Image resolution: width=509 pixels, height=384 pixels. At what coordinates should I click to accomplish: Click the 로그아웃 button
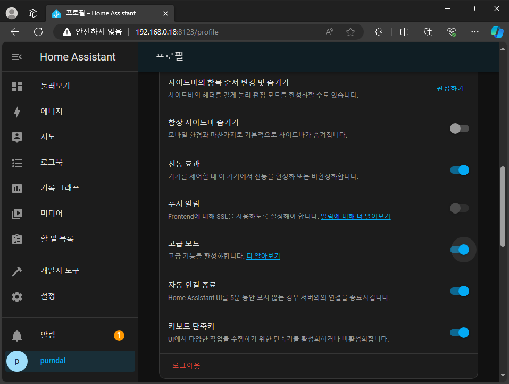pos(186,365)
